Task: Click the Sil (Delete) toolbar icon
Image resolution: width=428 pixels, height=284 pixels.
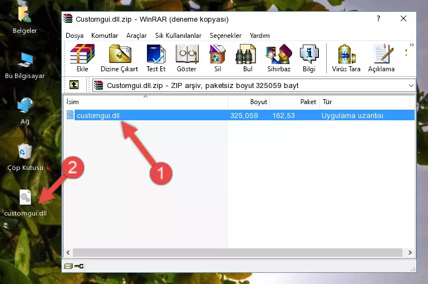Action: 218,58
